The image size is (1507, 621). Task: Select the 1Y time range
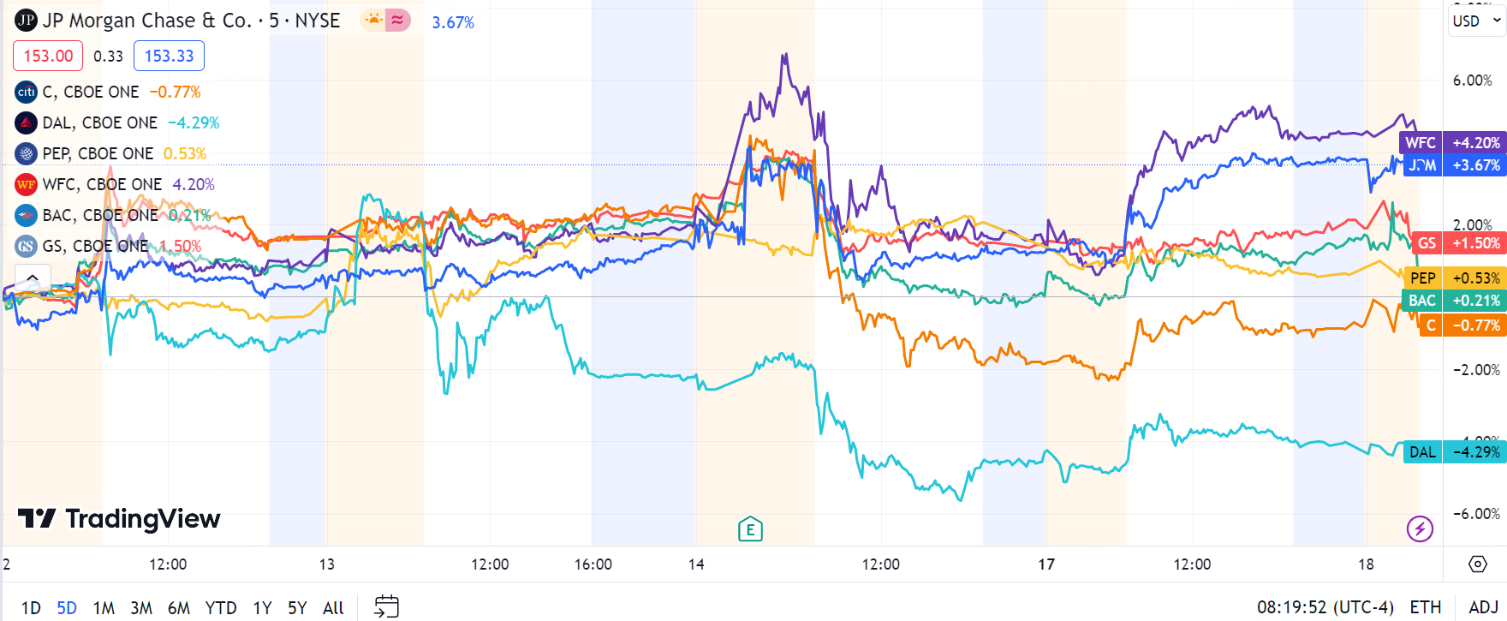coord(262,607)
